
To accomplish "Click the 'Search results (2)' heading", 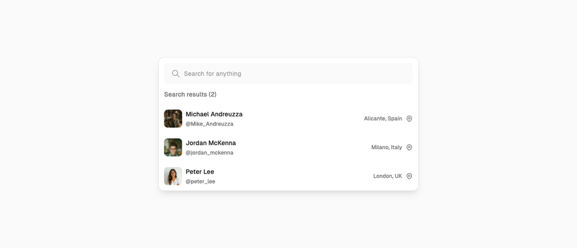I will tap(190, 94).
